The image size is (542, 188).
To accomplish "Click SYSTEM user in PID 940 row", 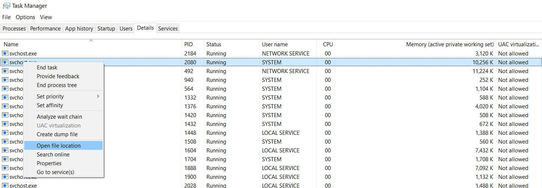I will (272, 80).
